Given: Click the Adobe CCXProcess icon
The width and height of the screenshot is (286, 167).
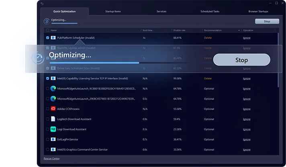Looking at the screenshot, I should point(53,109).
